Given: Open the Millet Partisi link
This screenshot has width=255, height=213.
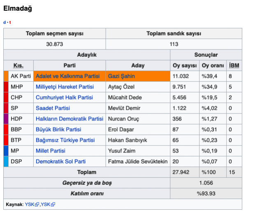Looking at the screenshot, I should click(51, 151).
